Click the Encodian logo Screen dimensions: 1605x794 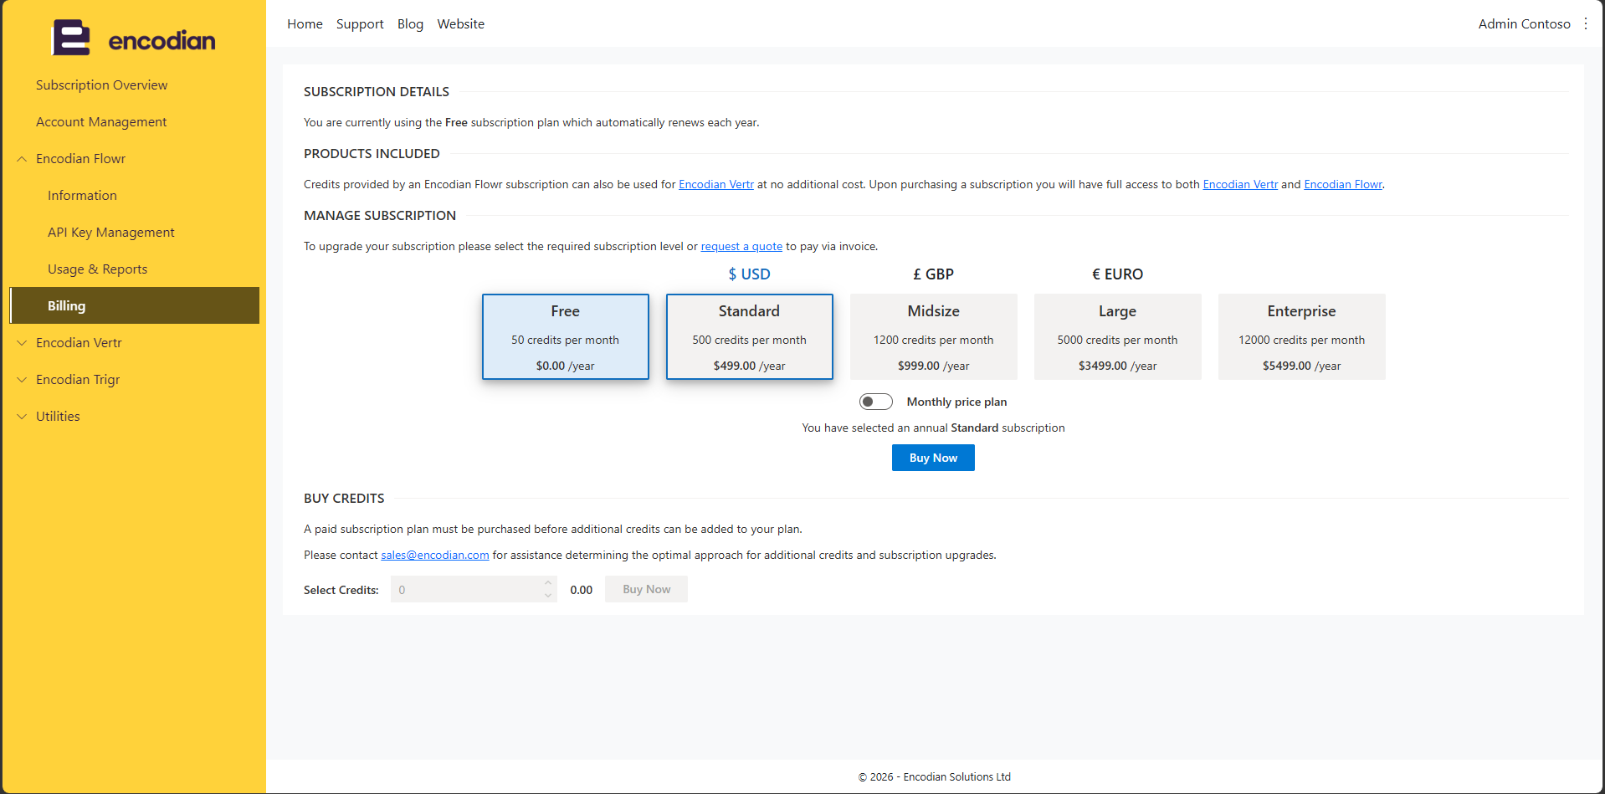(134, 38)
